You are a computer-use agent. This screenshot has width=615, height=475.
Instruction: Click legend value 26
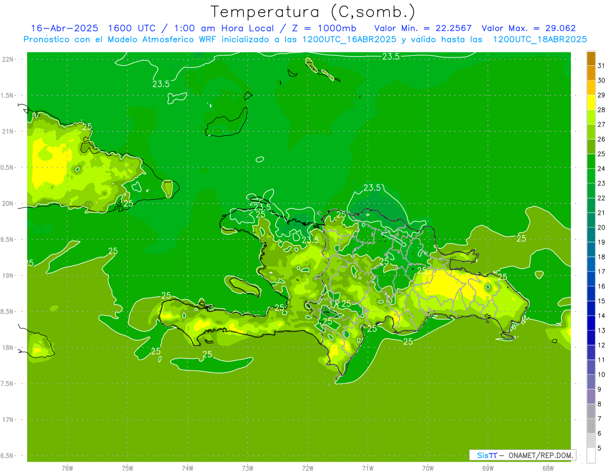[602, 139]
